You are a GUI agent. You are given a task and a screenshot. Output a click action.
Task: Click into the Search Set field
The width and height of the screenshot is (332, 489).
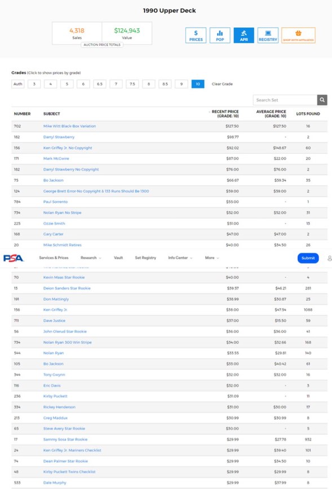[285, 100]
